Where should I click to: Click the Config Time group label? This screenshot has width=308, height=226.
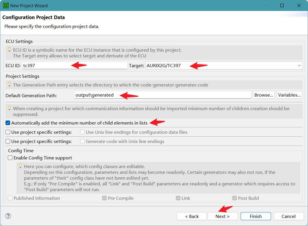tap(21, 150)
